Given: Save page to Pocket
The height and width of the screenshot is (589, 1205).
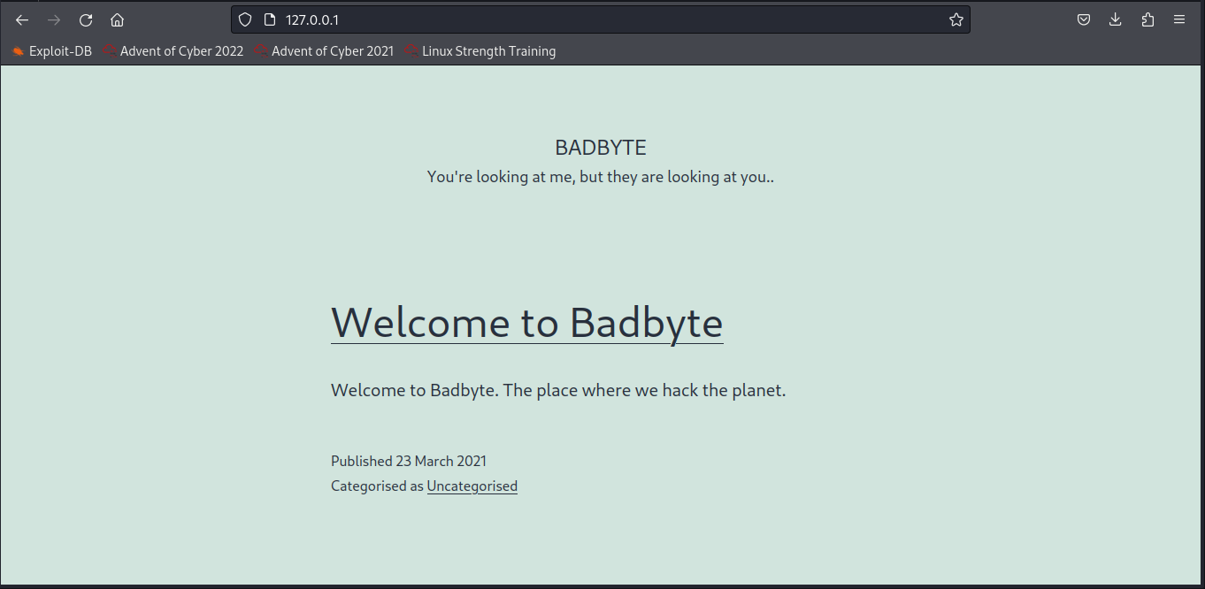Looking at the screenshot, I should 1083,19.
